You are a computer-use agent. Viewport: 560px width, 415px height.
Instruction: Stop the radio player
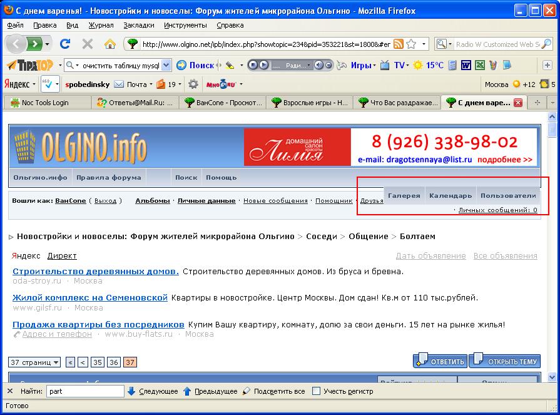click(x=253, y=65)
